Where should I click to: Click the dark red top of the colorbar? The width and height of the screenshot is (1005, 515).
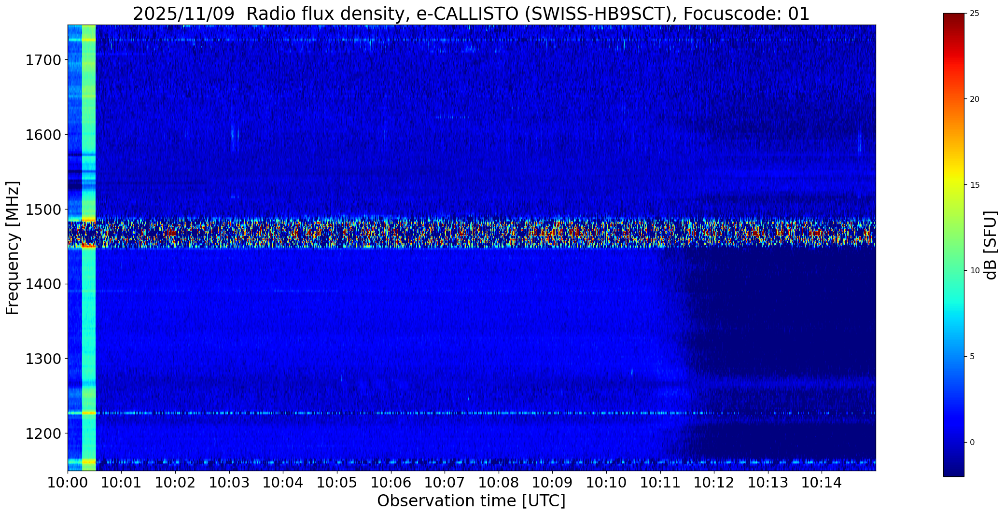(953, 22)
